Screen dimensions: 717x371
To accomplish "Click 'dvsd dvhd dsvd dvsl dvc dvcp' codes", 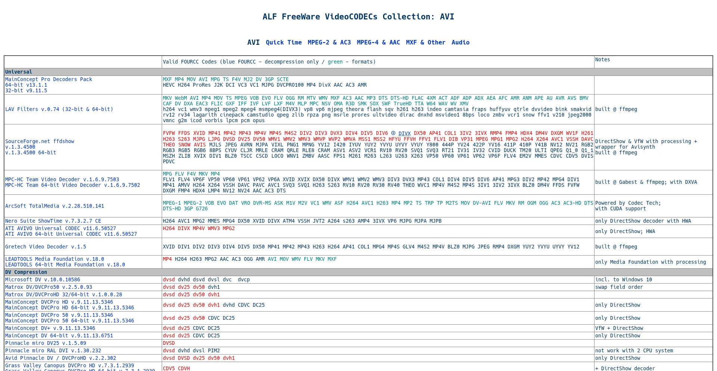I will tap(206, 279).
